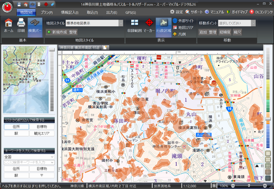
Task: Click the colored scale slider handle on right
Action: point(268,119)
